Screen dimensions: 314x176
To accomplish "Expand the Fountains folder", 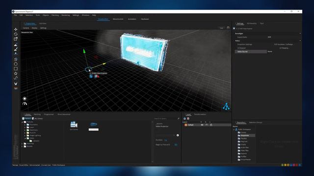I will click(x=25, y=125).
